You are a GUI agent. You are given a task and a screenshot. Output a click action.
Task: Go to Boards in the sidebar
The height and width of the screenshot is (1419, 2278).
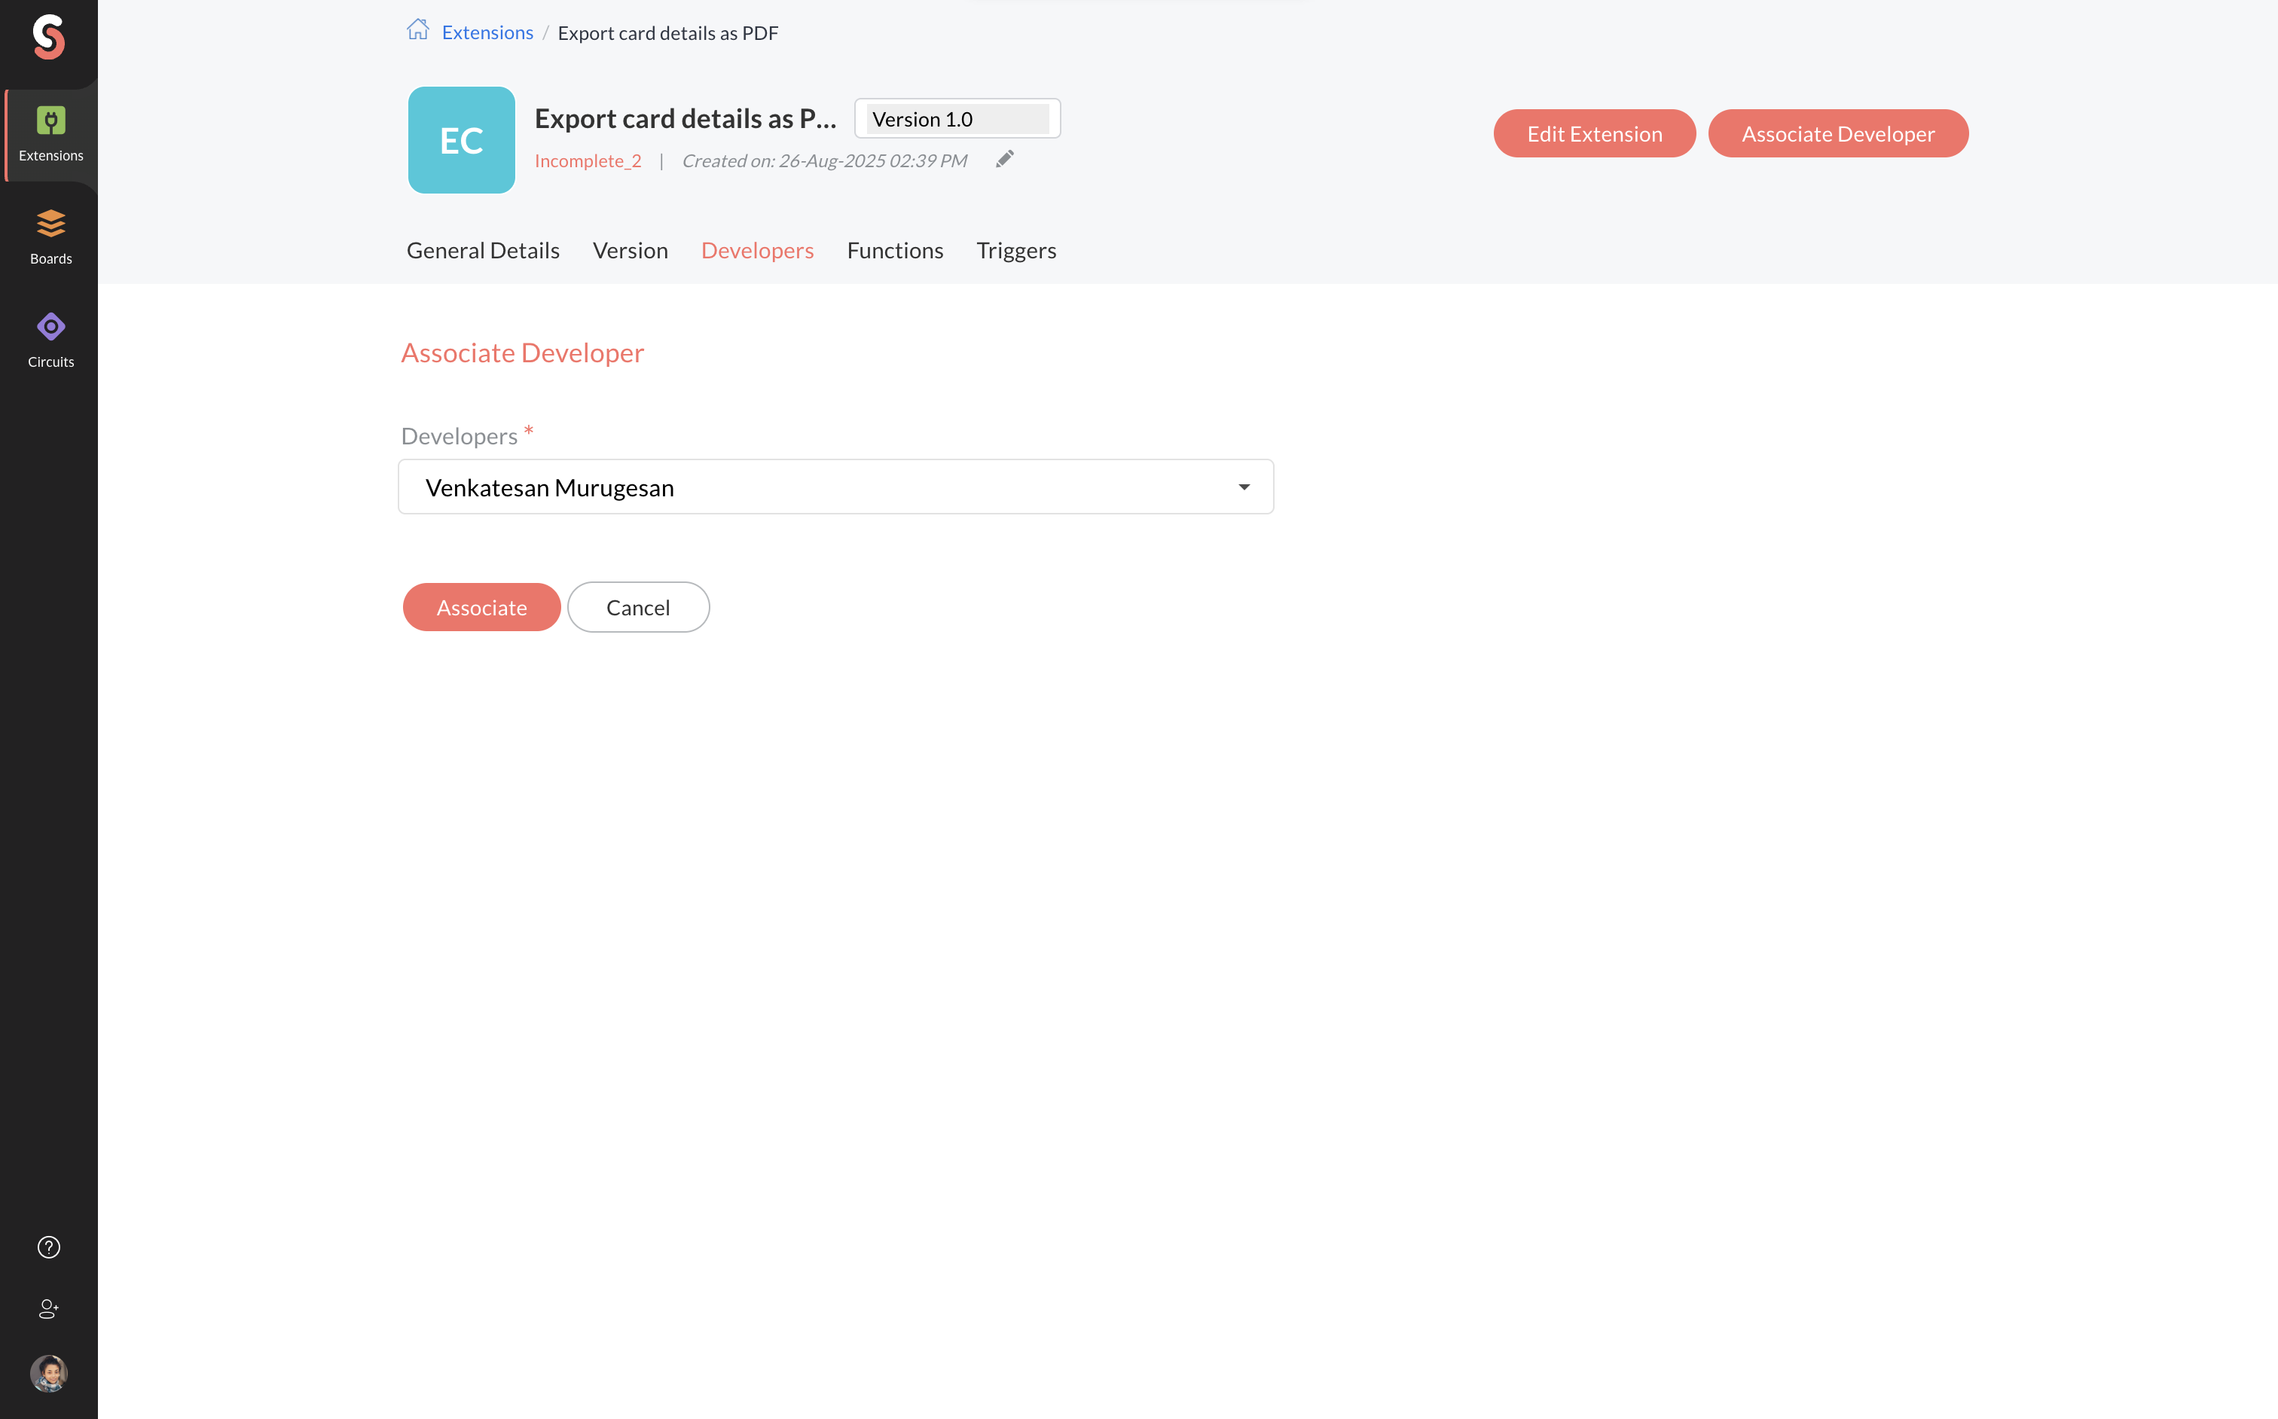[x=50, y=236]
